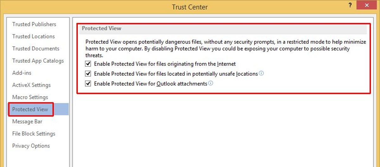Switch to Trusted Locations settings
Image resolution: width=380 pixels, height=167 pixels.
click(x=34, y=37)
